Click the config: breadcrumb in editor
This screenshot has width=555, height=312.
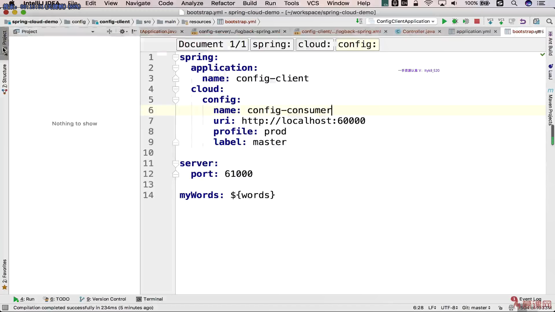tap(357, 44)
